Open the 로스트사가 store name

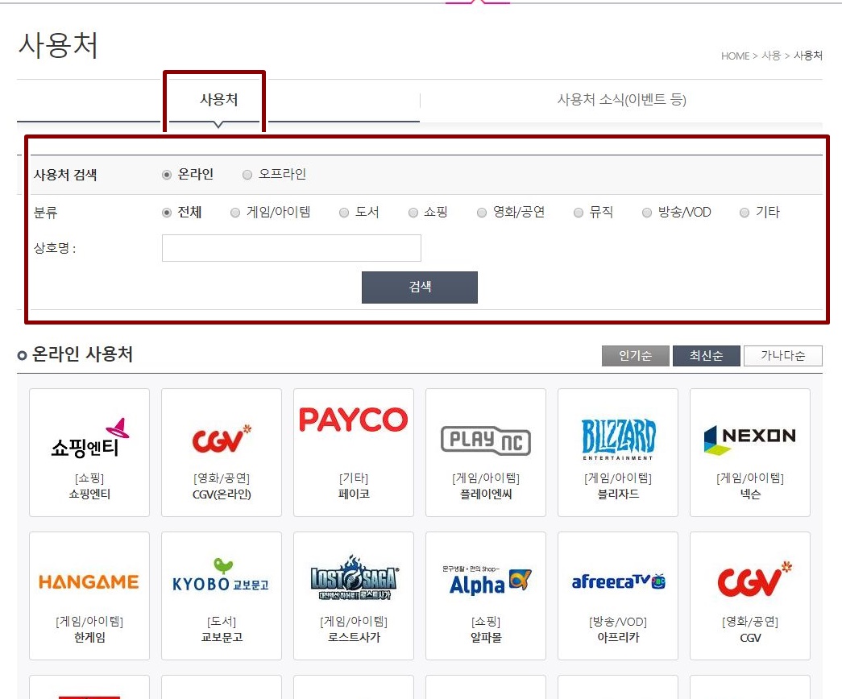(354, 637)
